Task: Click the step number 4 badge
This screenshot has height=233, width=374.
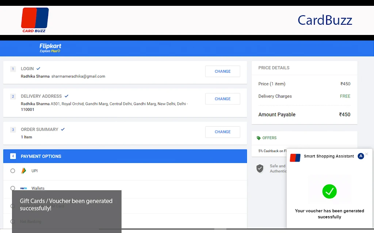Action: (13, 156)
